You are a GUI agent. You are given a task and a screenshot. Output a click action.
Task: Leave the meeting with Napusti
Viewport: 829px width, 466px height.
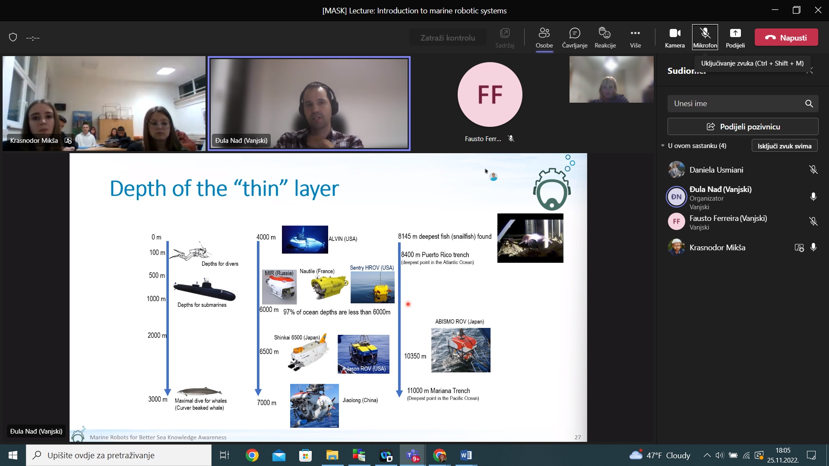(786, 38)
